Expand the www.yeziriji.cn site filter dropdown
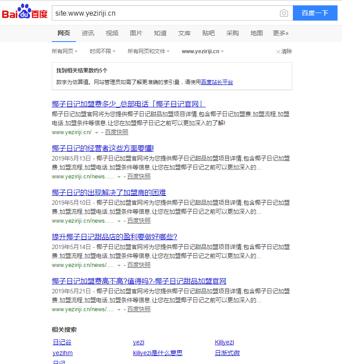342x364 pixels. (x=203, y=51)
